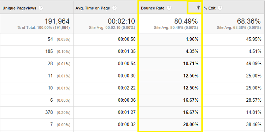Click pageviews cell showing 185 (0.10%)
This screenshot has height=132, width=265.
click(37, 51)
